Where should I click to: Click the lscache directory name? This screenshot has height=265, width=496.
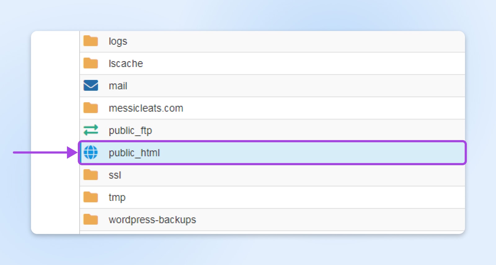point(126,63)
